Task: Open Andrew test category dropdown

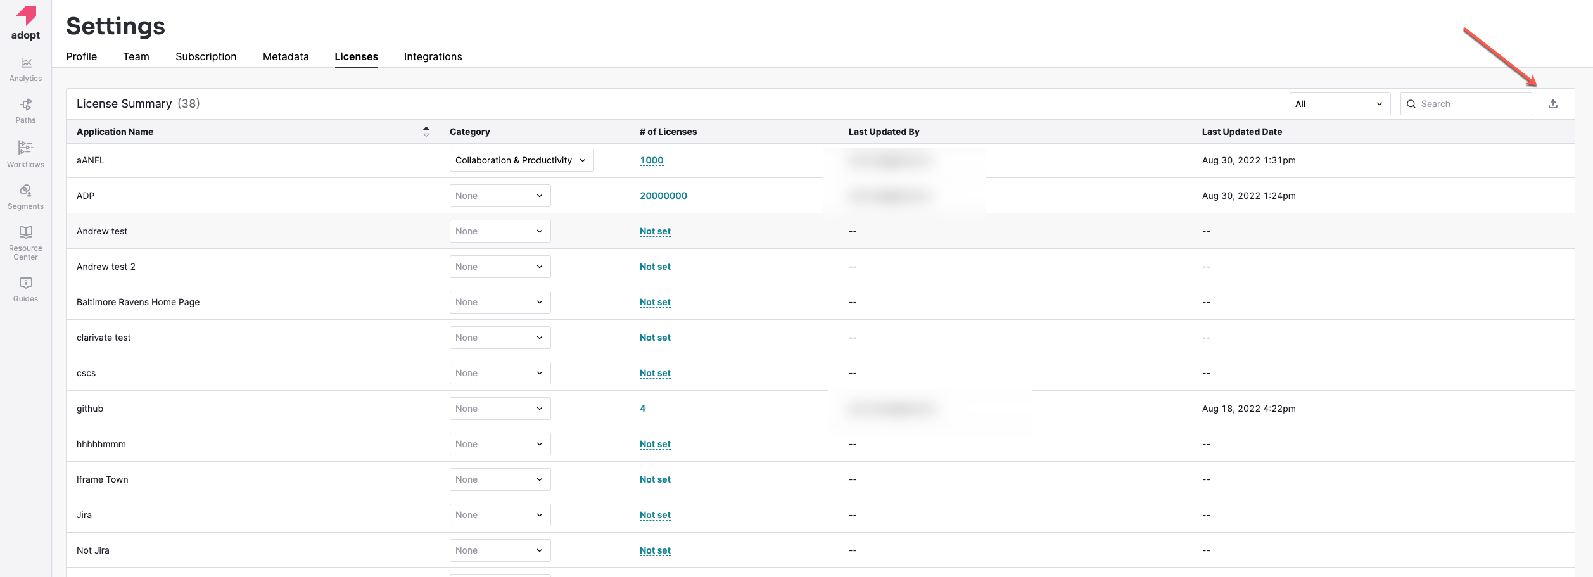Action: coord(500,231)
